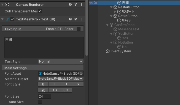Toggle Cull Transparent Mesh checkbox
This screenshot has height=105, width=180.
coord(40,11)
